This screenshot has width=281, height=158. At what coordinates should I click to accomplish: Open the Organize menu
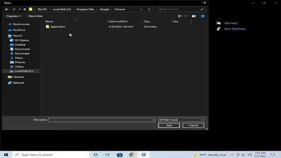pyautogui.click(x=14, y=16)
